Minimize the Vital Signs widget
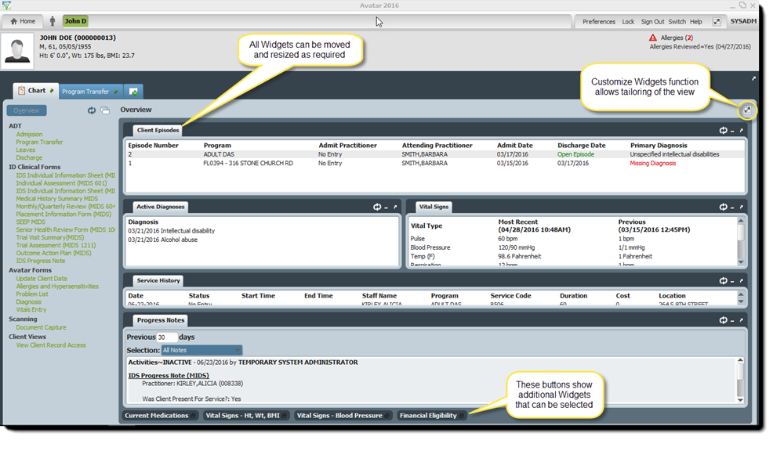 (x=732, y=207)
